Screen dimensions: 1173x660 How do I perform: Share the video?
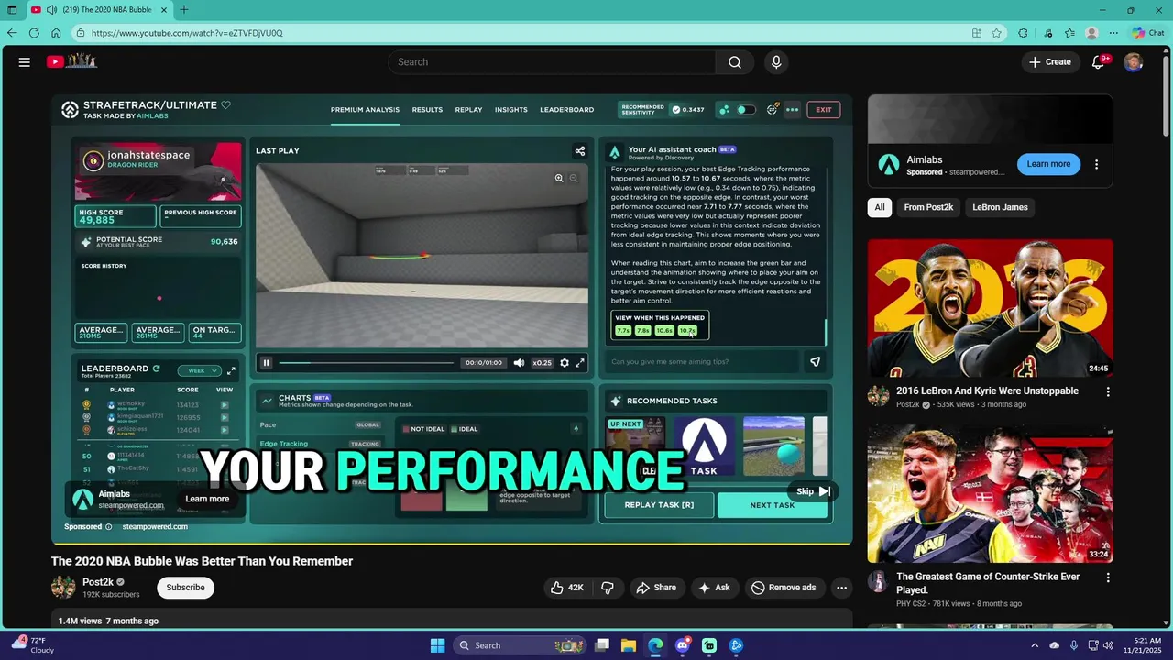(656, 588)
